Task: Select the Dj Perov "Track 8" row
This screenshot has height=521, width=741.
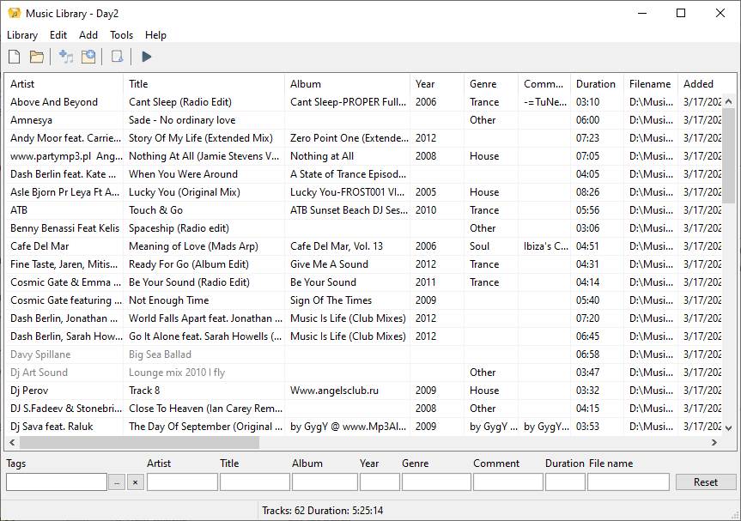Action: tap(363, 391)
